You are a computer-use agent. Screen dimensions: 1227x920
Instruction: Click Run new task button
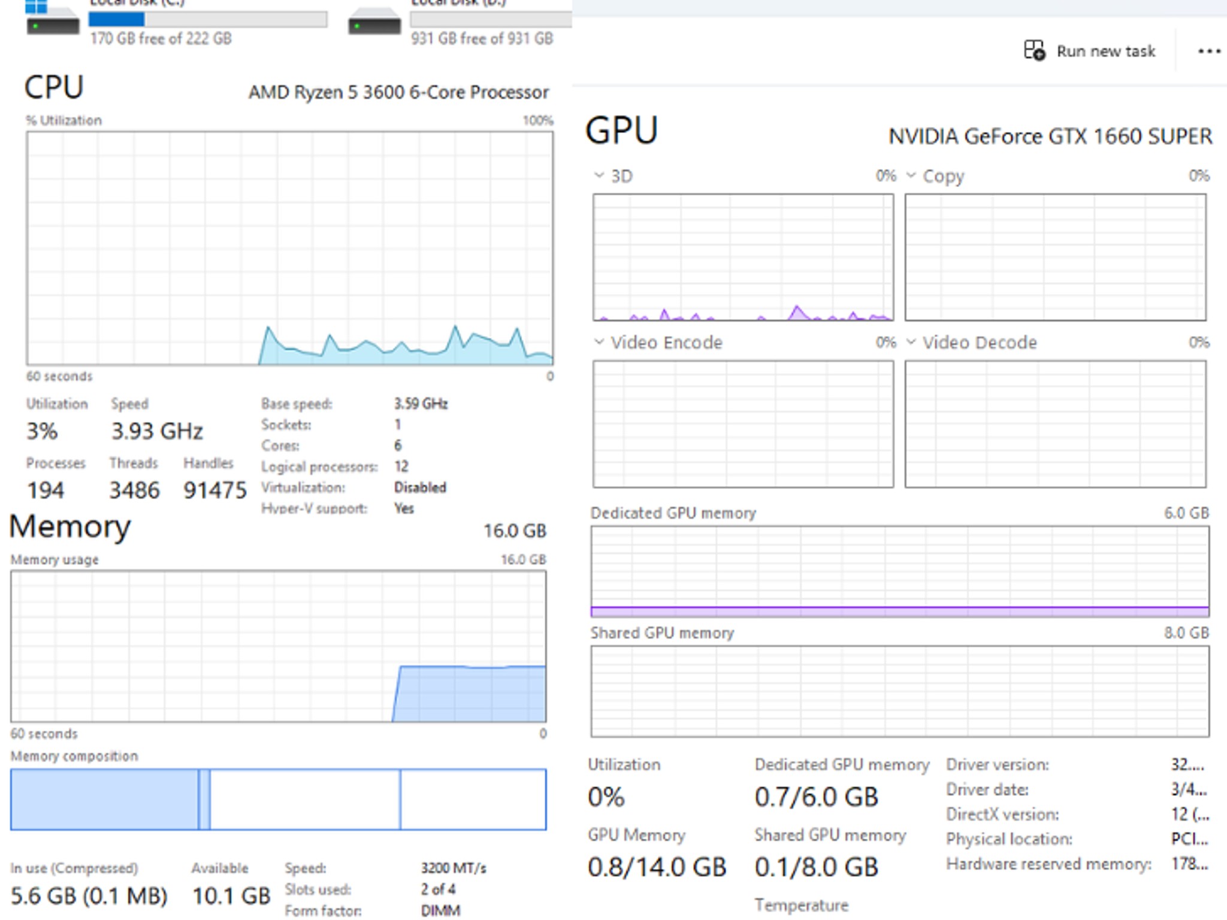tap(1089, 51)
